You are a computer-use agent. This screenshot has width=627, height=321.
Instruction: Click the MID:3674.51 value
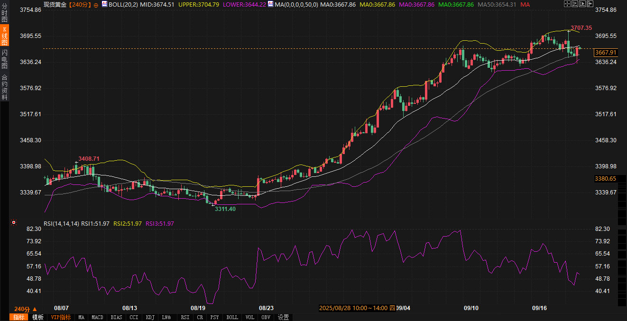click(x=157, y=4)
